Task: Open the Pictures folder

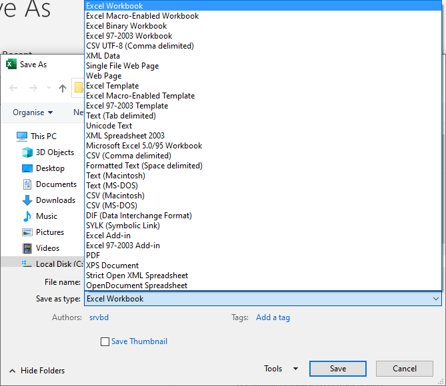Action: 43,232
